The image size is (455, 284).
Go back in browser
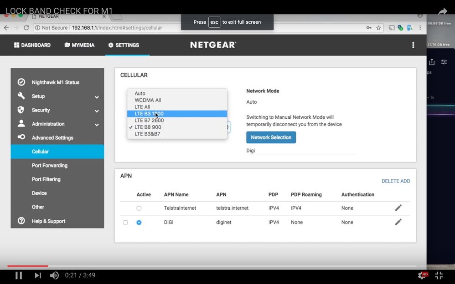point(6,28)
